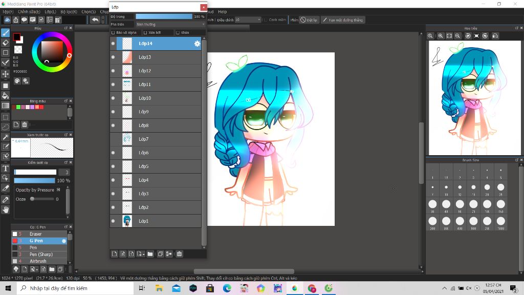This screenshot has height=295, width=524.
Task: Select the Eyedropper tool
Action: pos(5,200)
